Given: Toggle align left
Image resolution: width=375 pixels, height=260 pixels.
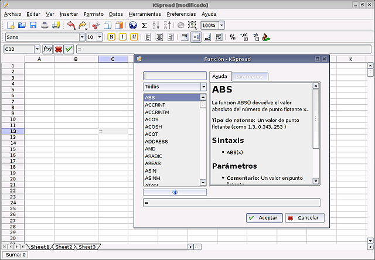Looking at the screenshot, I should point(148,37).
